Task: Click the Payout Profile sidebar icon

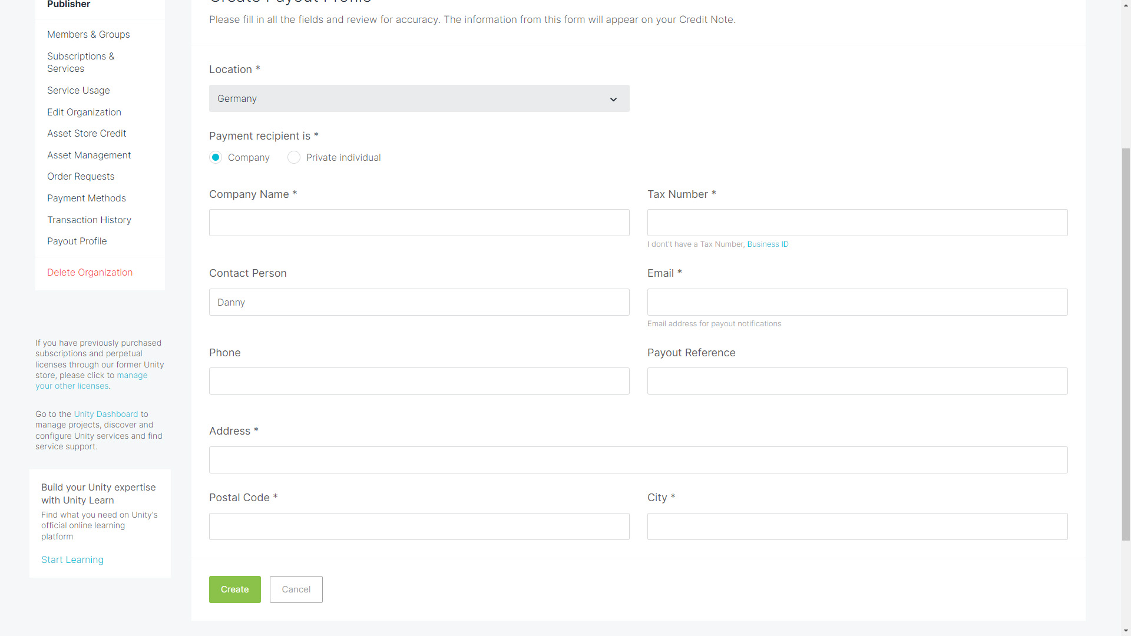Action: coord(77,241)
